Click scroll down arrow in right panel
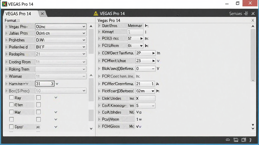Viewport: 259px width, 145px height. (x=253, y=129)
